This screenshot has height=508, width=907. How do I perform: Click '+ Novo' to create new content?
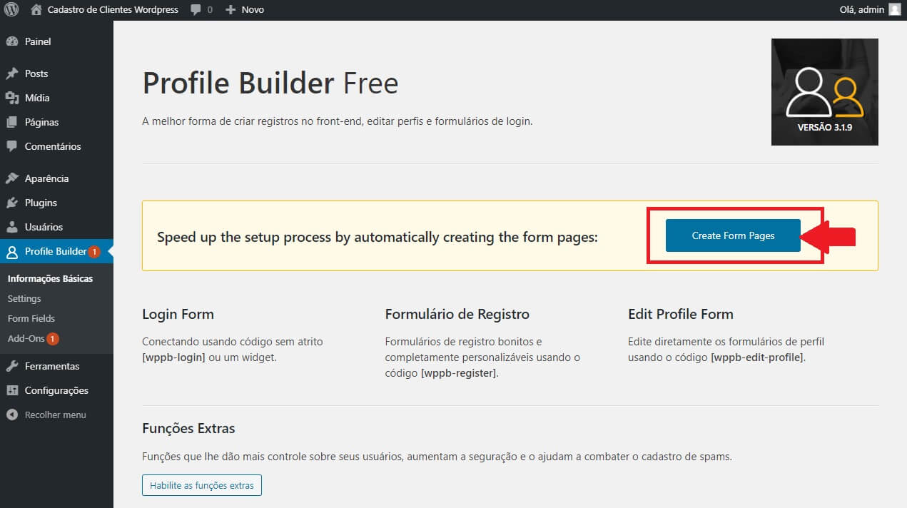point(245,9)
